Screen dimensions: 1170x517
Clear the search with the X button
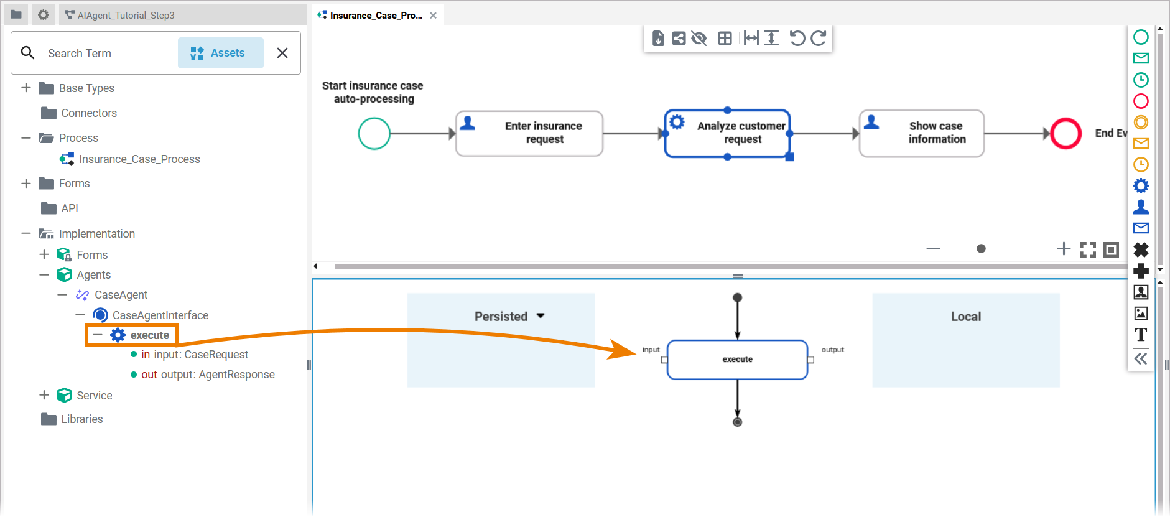click(282, 53)
